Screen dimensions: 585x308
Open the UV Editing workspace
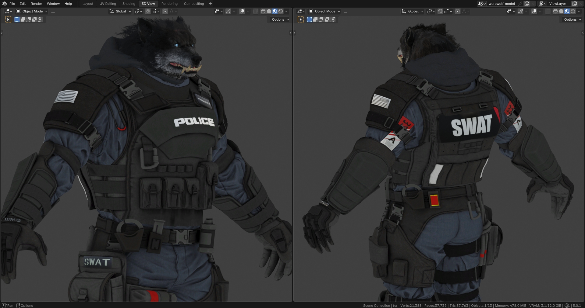(108, 4)
